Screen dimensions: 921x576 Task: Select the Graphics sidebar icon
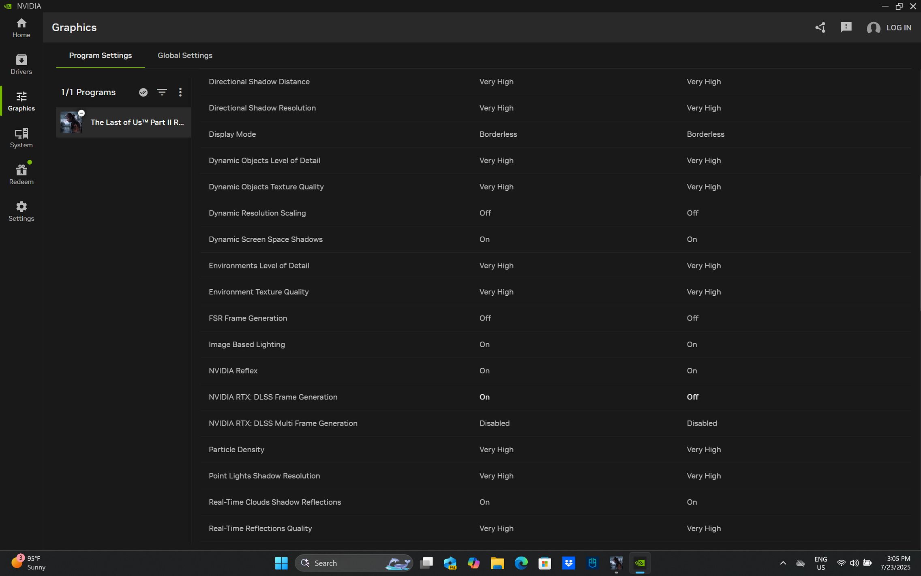pos(21,101)
